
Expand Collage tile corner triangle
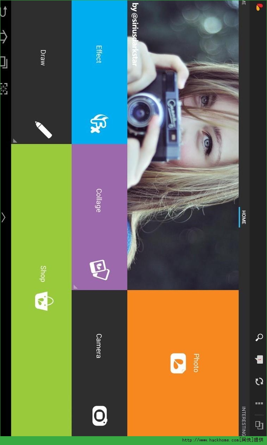(x=75, y=287)
